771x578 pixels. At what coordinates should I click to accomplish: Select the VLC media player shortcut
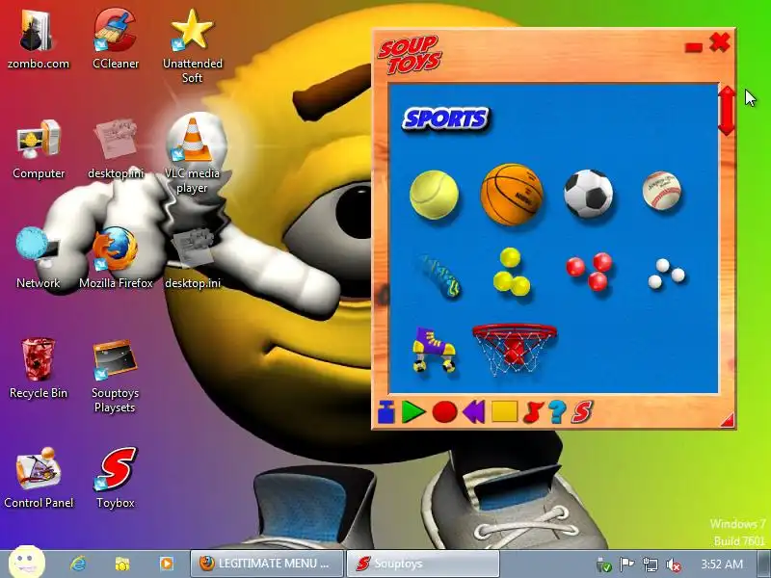[x=192, y=155]
